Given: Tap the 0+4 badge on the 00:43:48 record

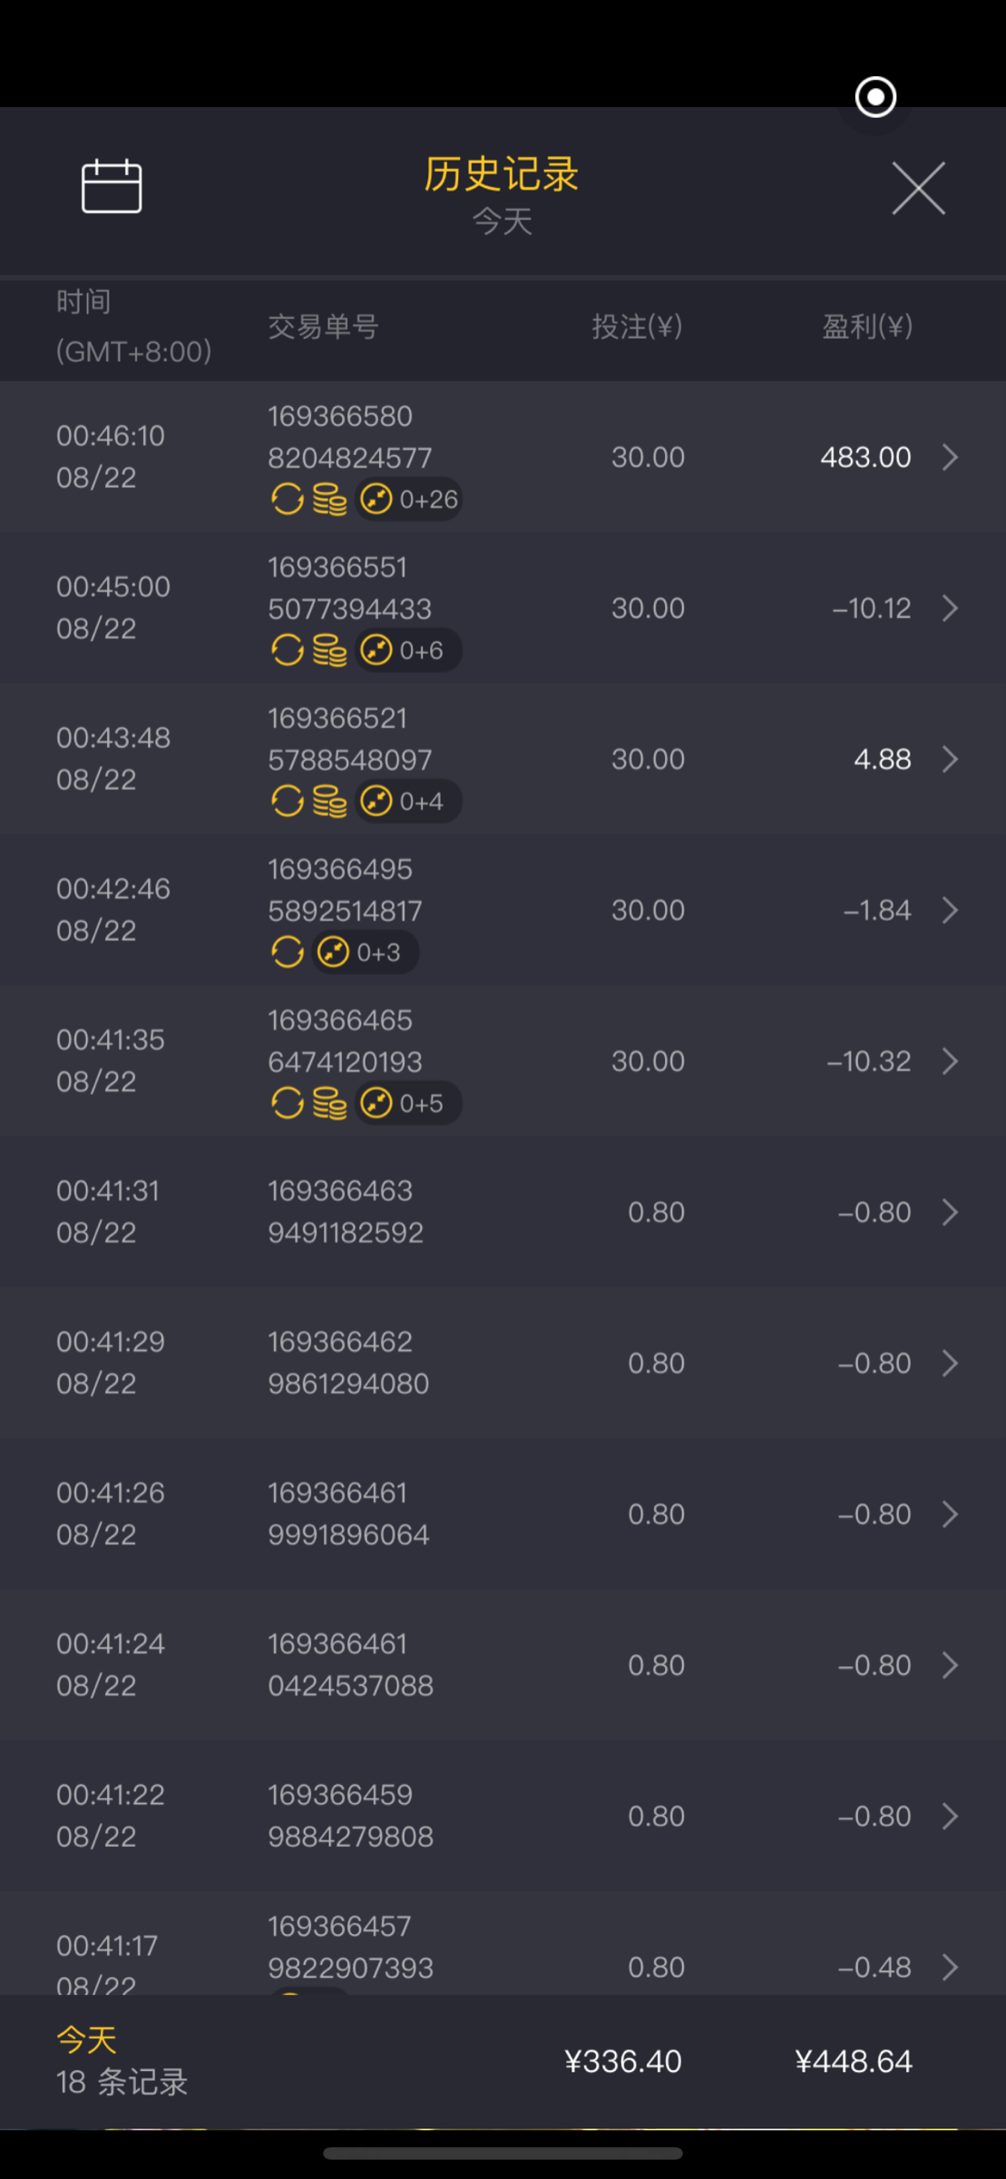Looking at the screenshot, I should click(x=408, y=802).
